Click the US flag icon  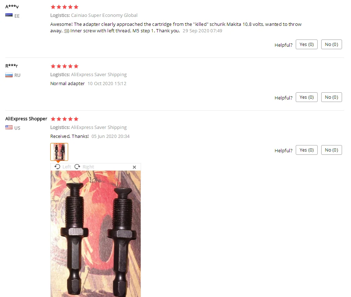pyautogui.click(x=9, y=127)
